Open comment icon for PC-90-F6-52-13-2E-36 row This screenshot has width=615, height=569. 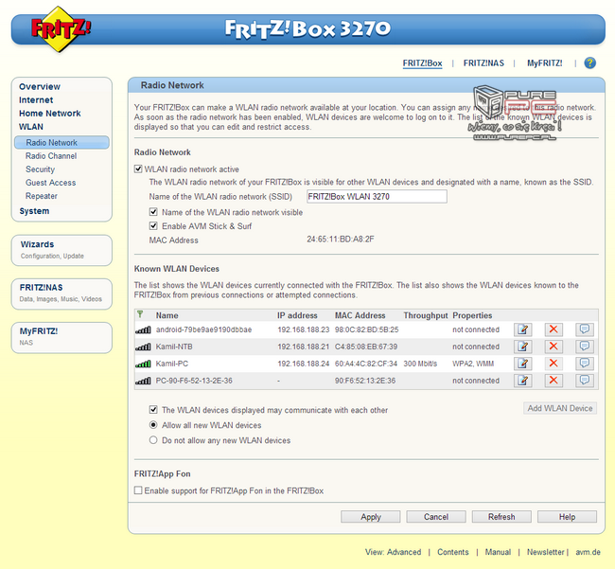(x=585, y=381)
